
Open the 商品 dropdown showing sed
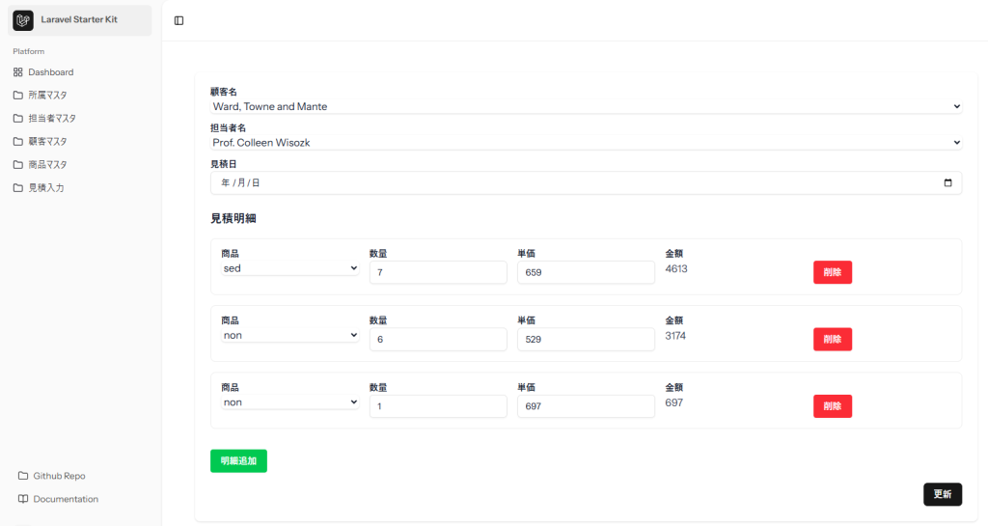[x=289, y=268]
